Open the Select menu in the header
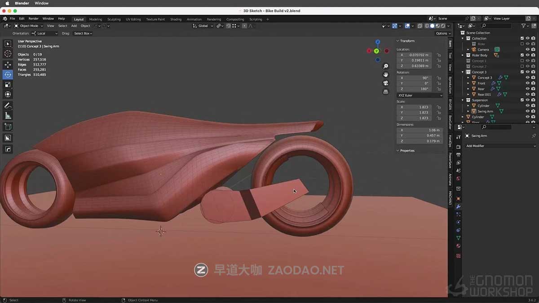Screen dimensions: 539x303 pos(62,26)
